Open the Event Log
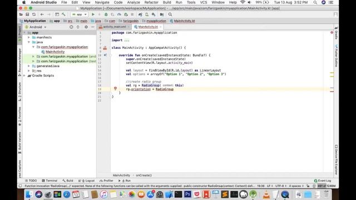 point(323,181)
